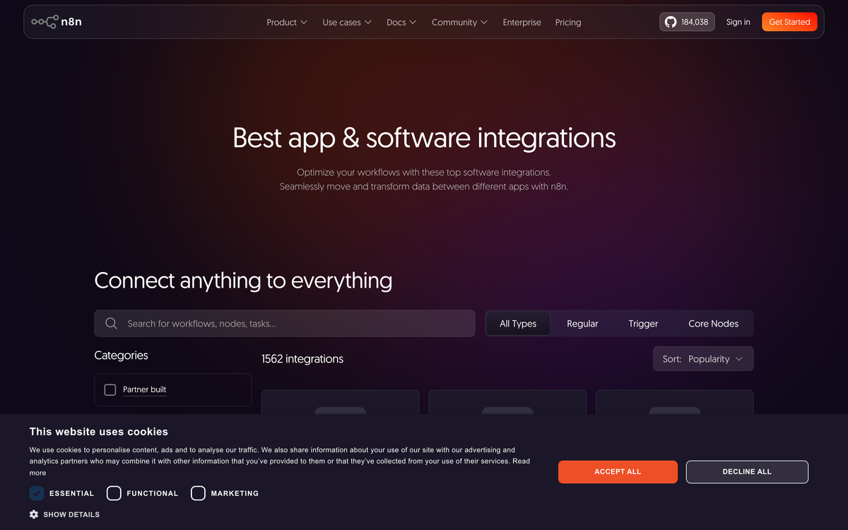Click the n8n logo icon
848x530 pixels.
pyautogui.click(x=45, y=22)
